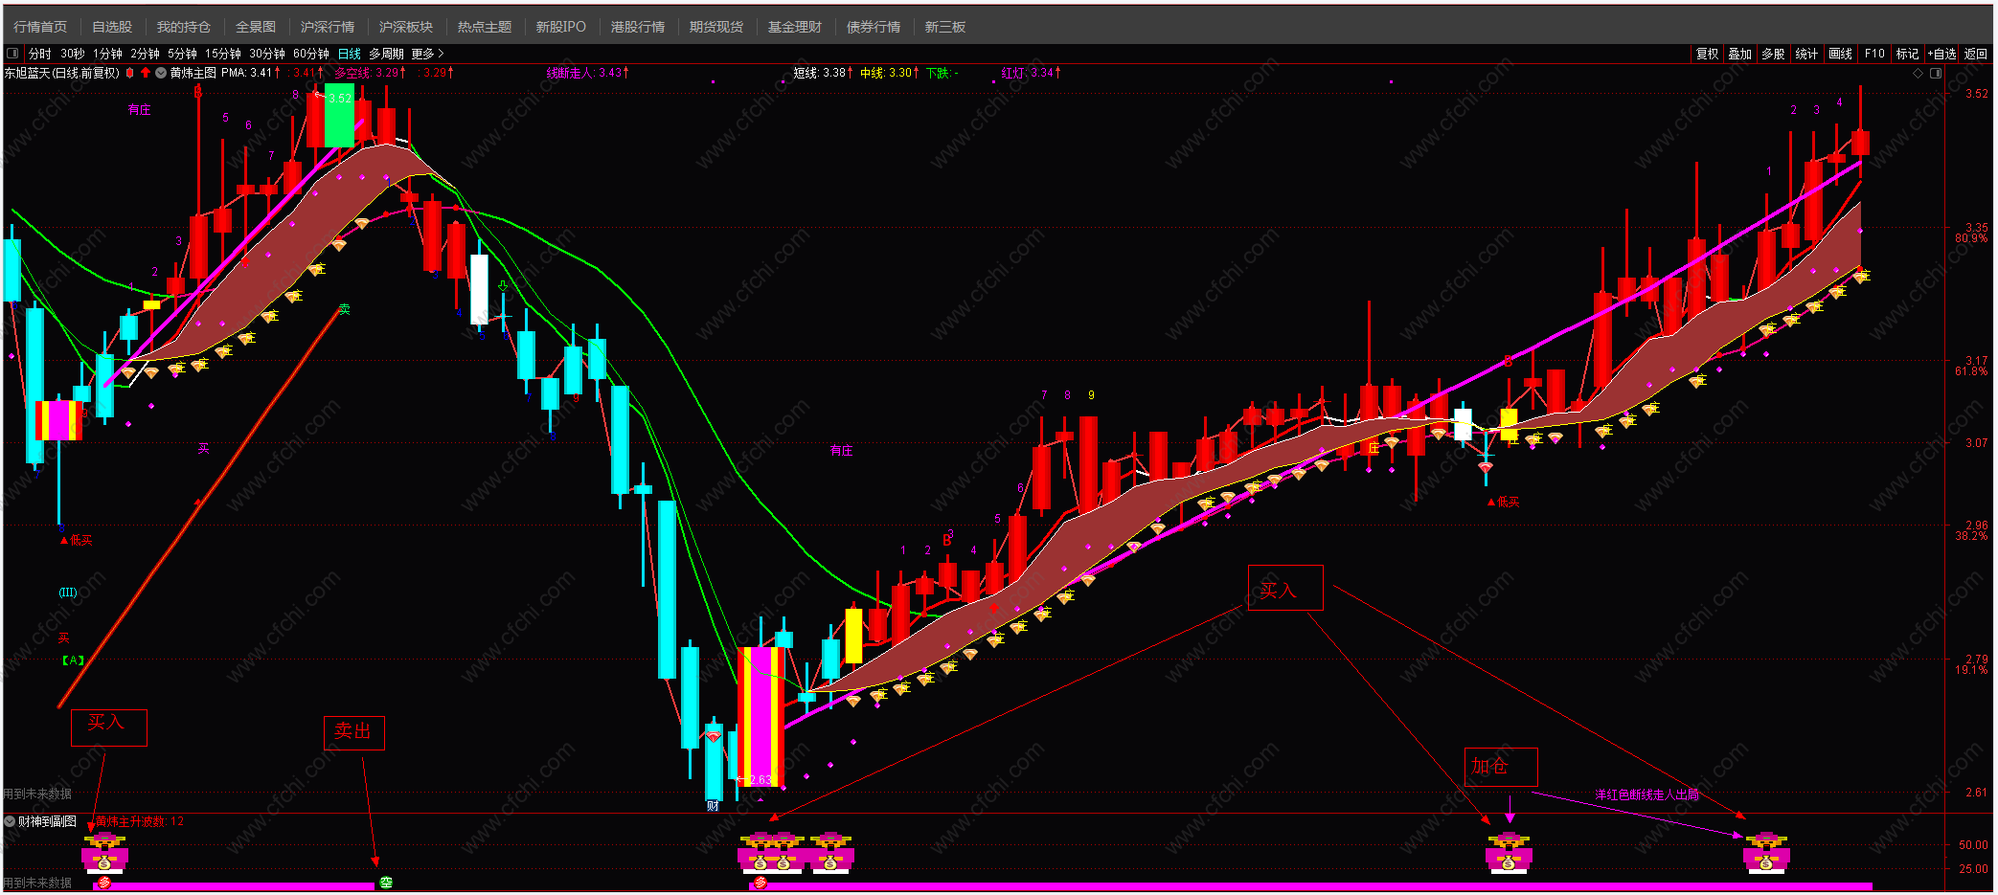1998x895 pixels.
Task: Click the 线断走人: 3.43 indicator value
Action: click(587, 73)
